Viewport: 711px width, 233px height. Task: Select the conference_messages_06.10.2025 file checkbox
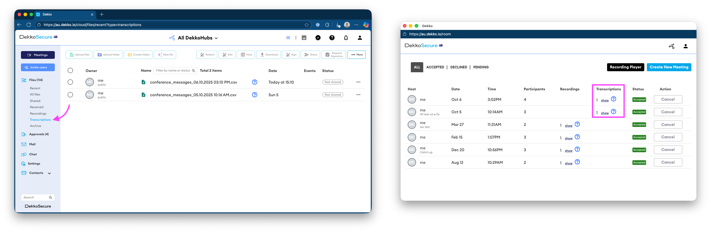pyautogui.click(x=70, y=82)
